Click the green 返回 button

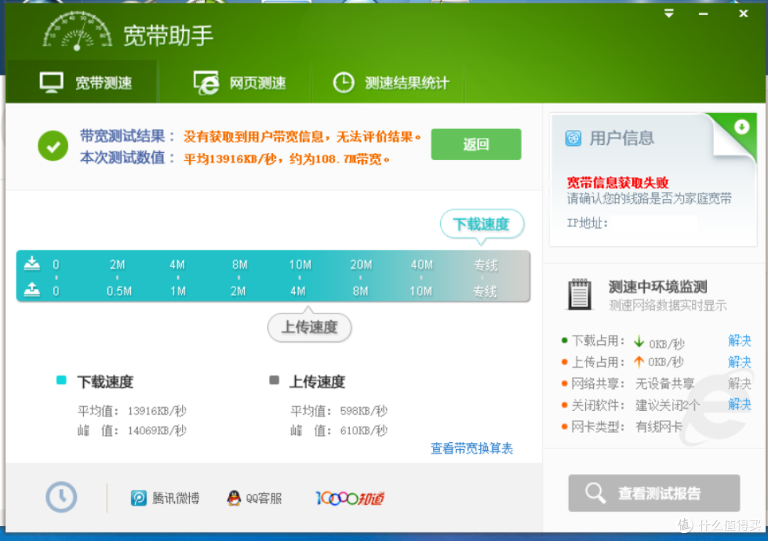pyautogui.click(x=476, y=144)
